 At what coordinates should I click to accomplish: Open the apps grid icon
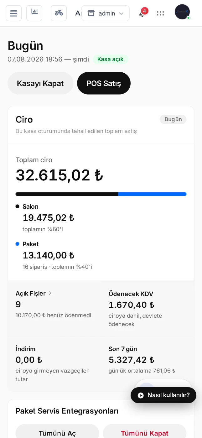click(160, 13)
